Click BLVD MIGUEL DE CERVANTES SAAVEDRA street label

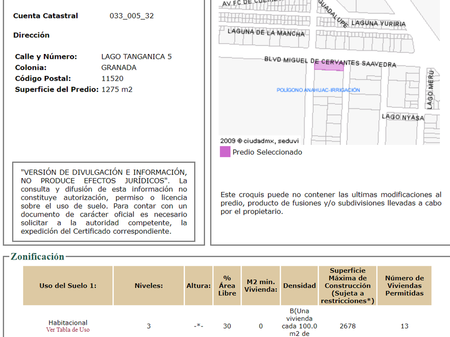tap(330, 62)
